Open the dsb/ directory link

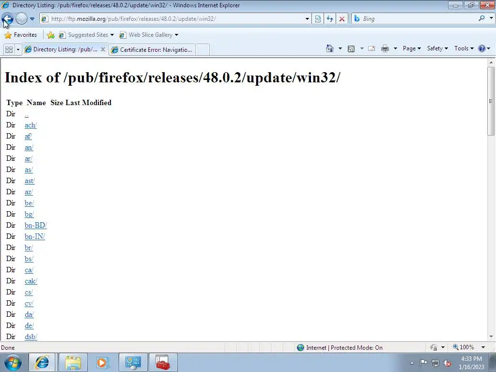(31, 337)
